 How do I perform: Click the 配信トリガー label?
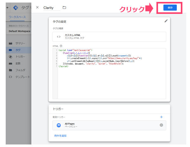tap(59, 117)
